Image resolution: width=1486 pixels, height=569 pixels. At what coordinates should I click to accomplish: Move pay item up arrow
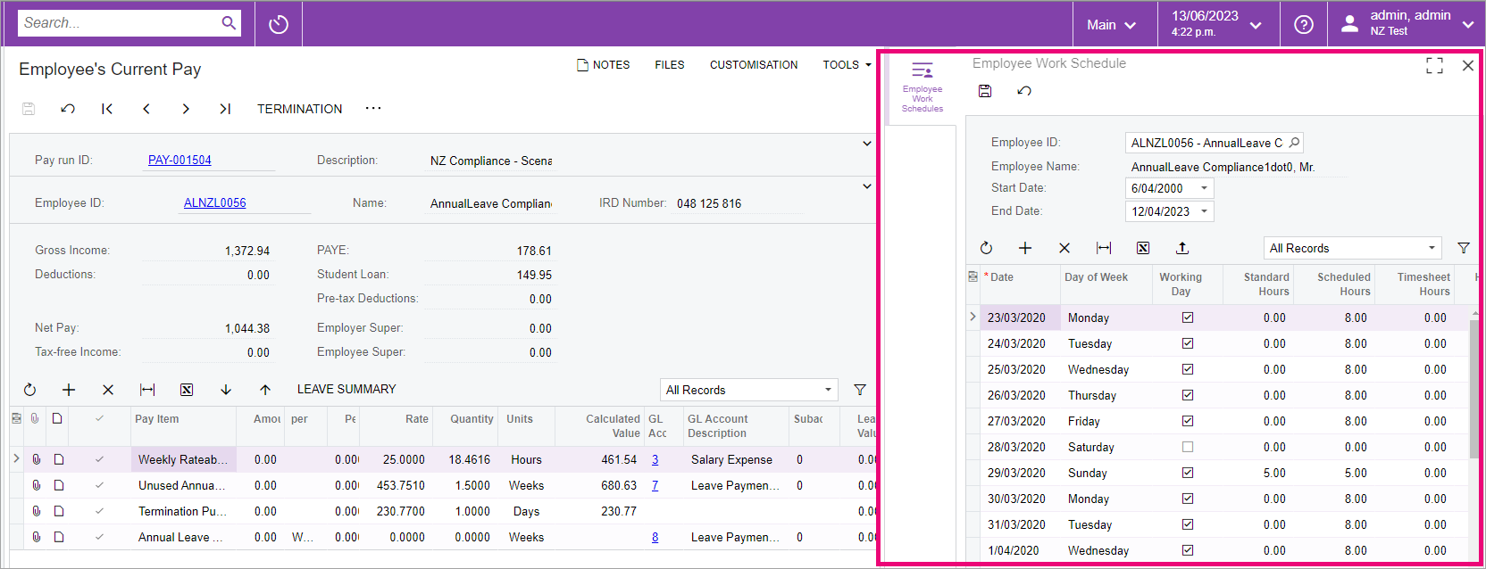pyautogui.click(x=265, y=390)
